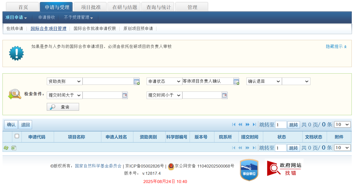This screenshot has height=187, width=355.
Task: Click the 资助类别 value input field
Action: pos(108,81)
